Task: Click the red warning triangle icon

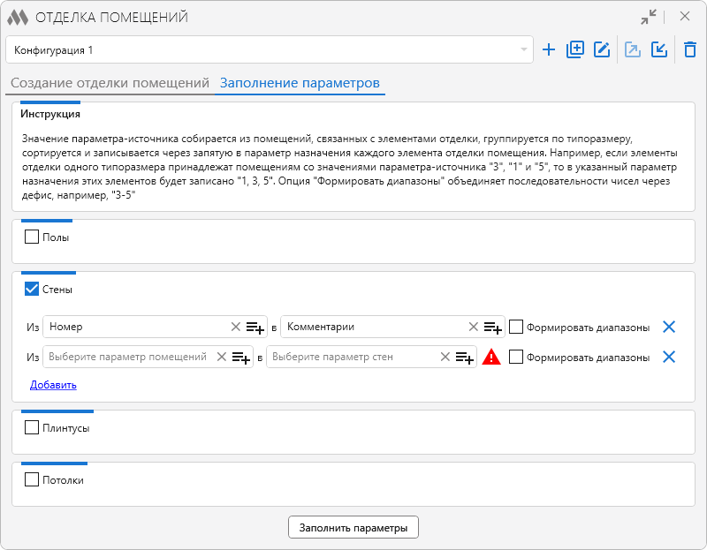Action: click(491, 358)
